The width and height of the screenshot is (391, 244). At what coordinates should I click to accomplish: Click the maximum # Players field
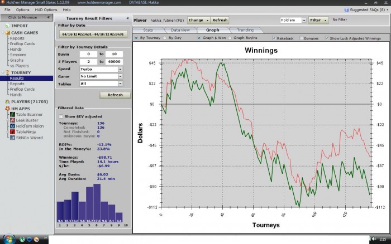[114, 61]
